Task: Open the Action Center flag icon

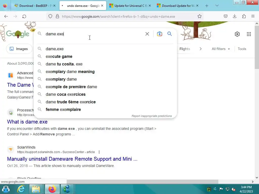Action: tap(221, 189)
